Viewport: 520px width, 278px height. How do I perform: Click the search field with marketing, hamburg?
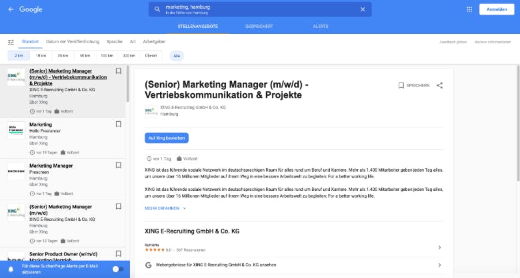[x=260, y=9]
